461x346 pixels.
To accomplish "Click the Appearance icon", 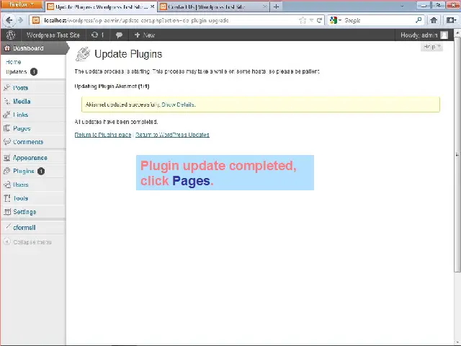I will 6,158.
